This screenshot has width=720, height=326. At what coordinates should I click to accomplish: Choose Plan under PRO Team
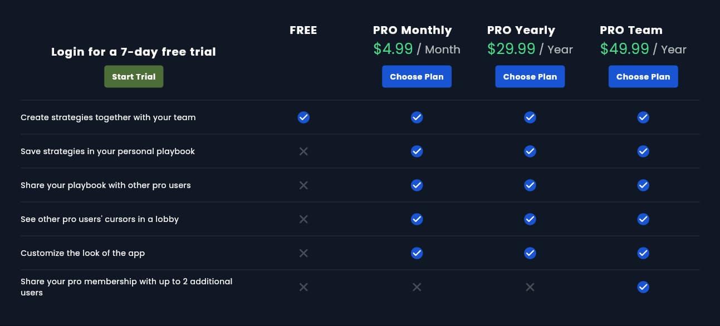click(x=643, y=77)
